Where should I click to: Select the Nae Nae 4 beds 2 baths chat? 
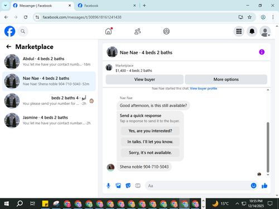(49, 81)
